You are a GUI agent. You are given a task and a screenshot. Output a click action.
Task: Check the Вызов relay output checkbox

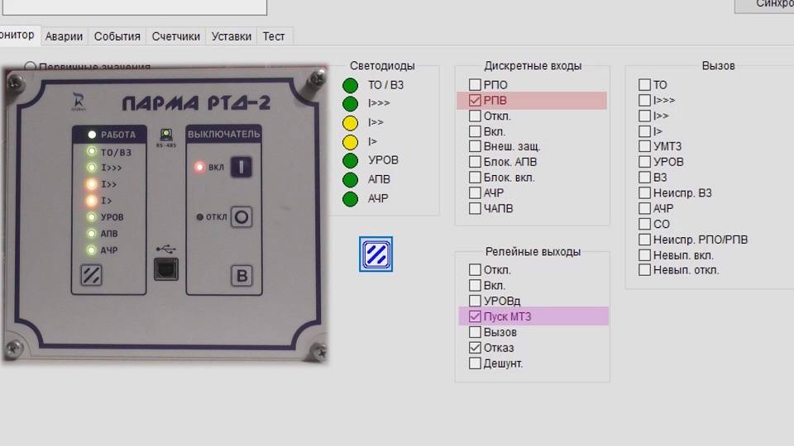(x=475, y=332)
